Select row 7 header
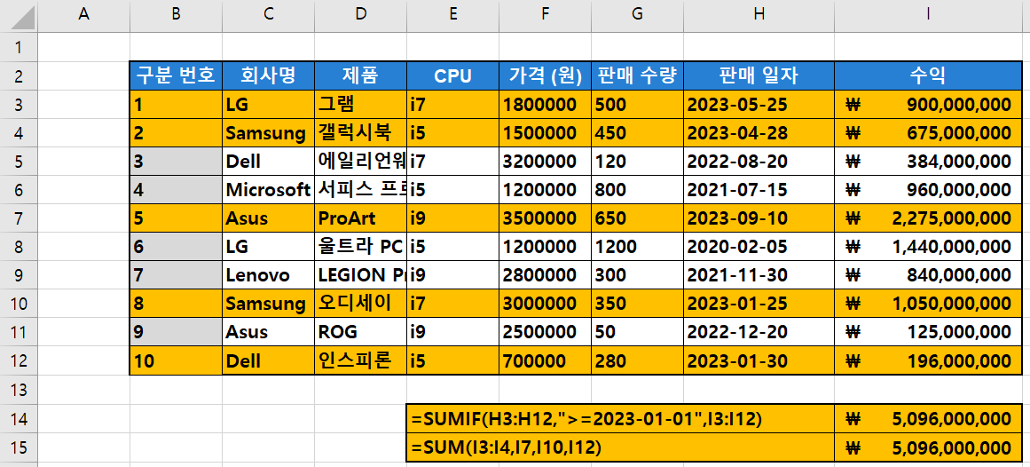The height and width of the screenshot is (467, 1030). 19,218
